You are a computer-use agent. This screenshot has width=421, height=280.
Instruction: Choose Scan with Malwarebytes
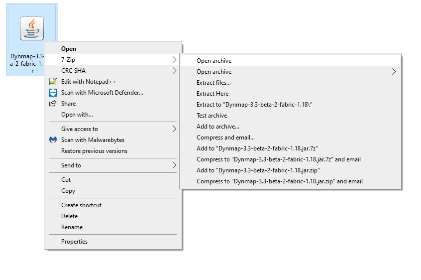point(113,140)
